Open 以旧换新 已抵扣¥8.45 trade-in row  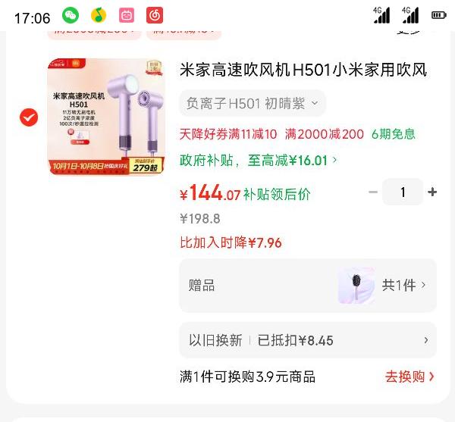308,340
